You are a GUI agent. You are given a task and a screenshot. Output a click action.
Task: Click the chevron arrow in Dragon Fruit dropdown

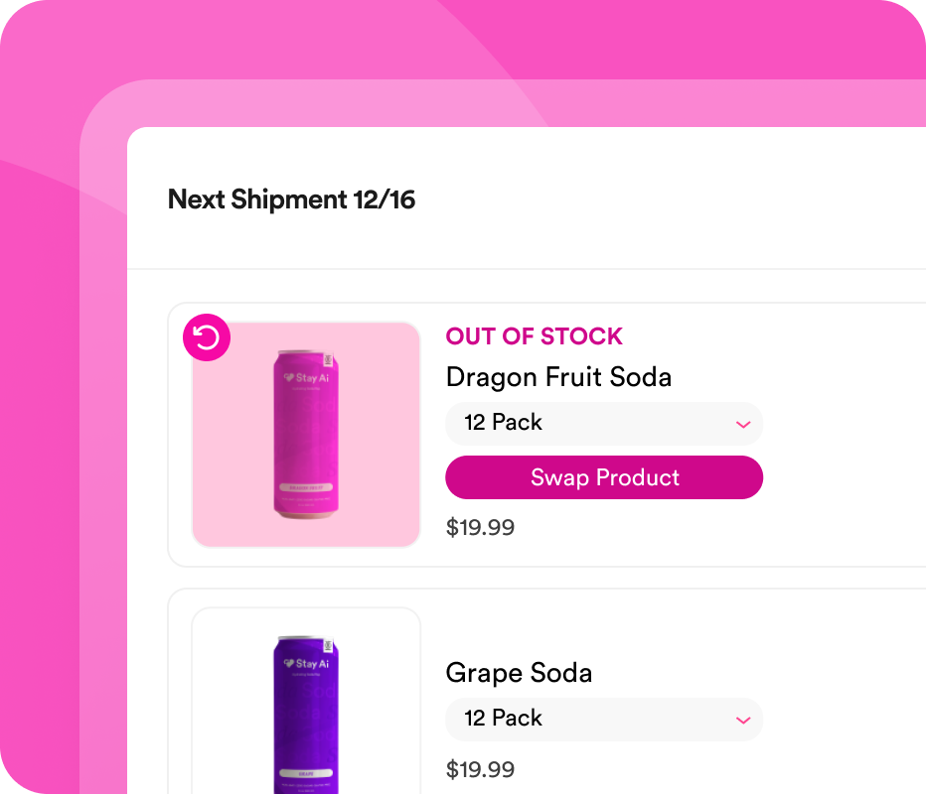pos(742,425)
